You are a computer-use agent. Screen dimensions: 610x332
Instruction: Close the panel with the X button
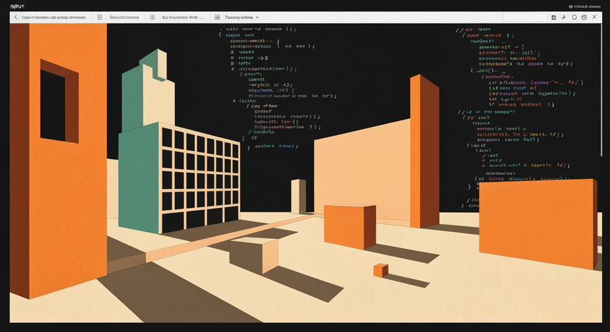[x=594, y=17]
